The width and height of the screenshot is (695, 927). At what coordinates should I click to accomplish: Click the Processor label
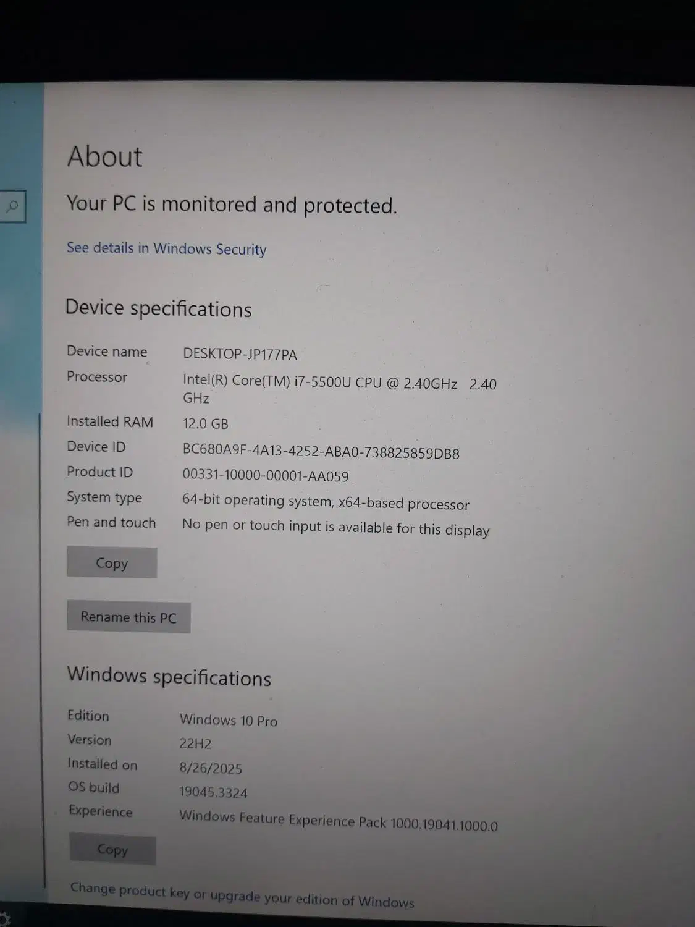(97, 377)
